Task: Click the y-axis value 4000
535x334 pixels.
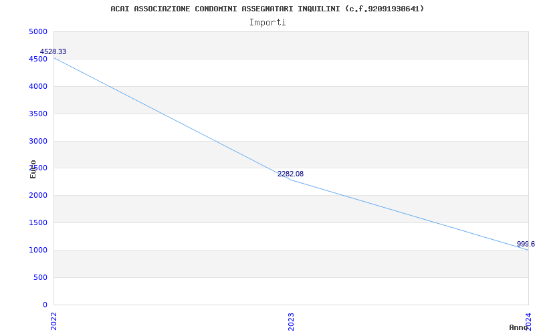Action: click(x=38, y=86)
